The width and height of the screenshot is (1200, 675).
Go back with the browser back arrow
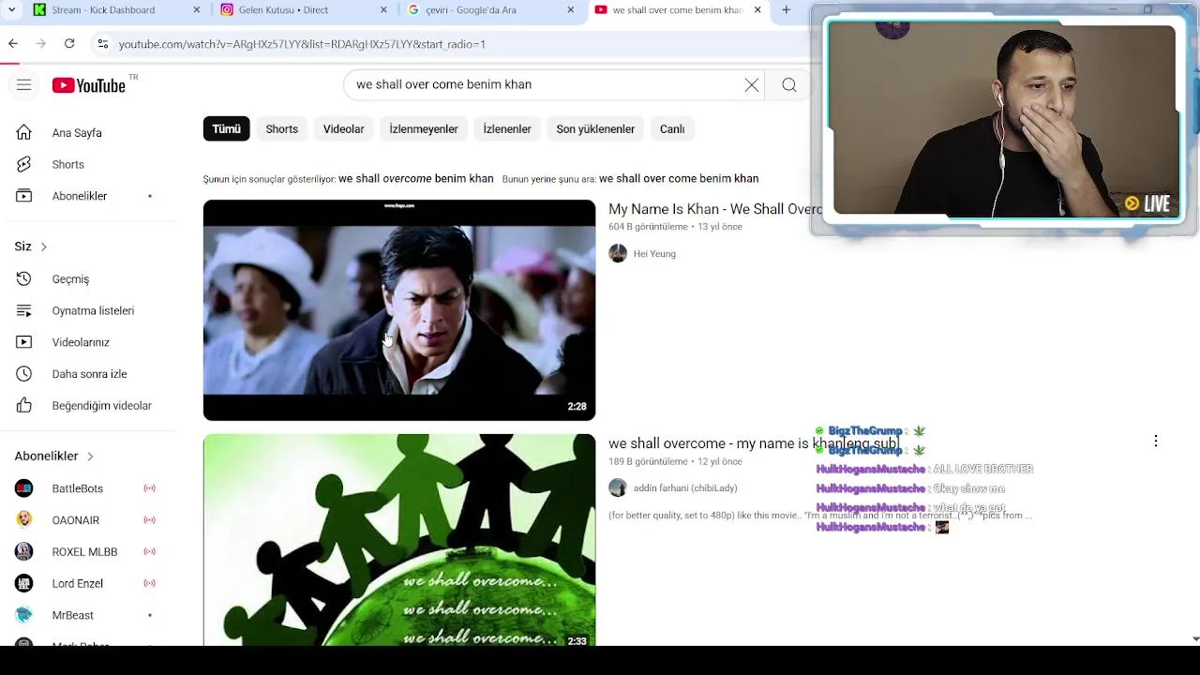(x=12, y=43)
